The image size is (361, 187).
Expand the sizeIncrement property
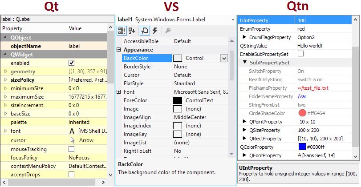click(5, 105)
